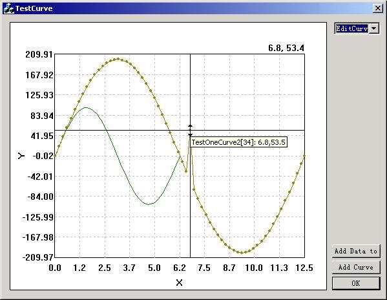
Task: Click the TestCurve title bar text
Action: coord(34,8)
